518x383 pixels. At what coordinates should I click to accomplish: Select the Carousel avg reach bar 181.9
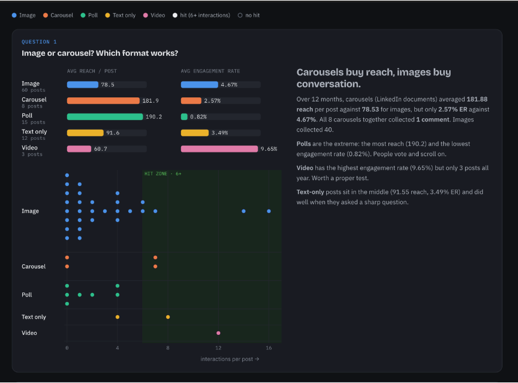click(x=103, y=100)
